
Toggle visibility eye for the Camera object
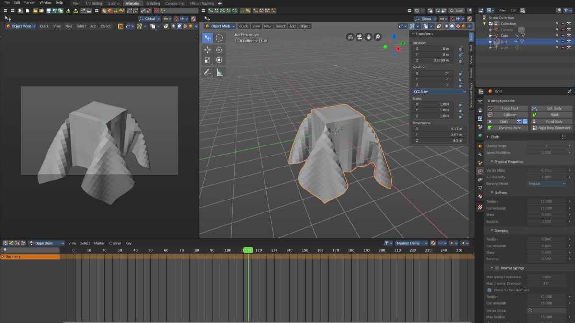[x=563, y=30]
